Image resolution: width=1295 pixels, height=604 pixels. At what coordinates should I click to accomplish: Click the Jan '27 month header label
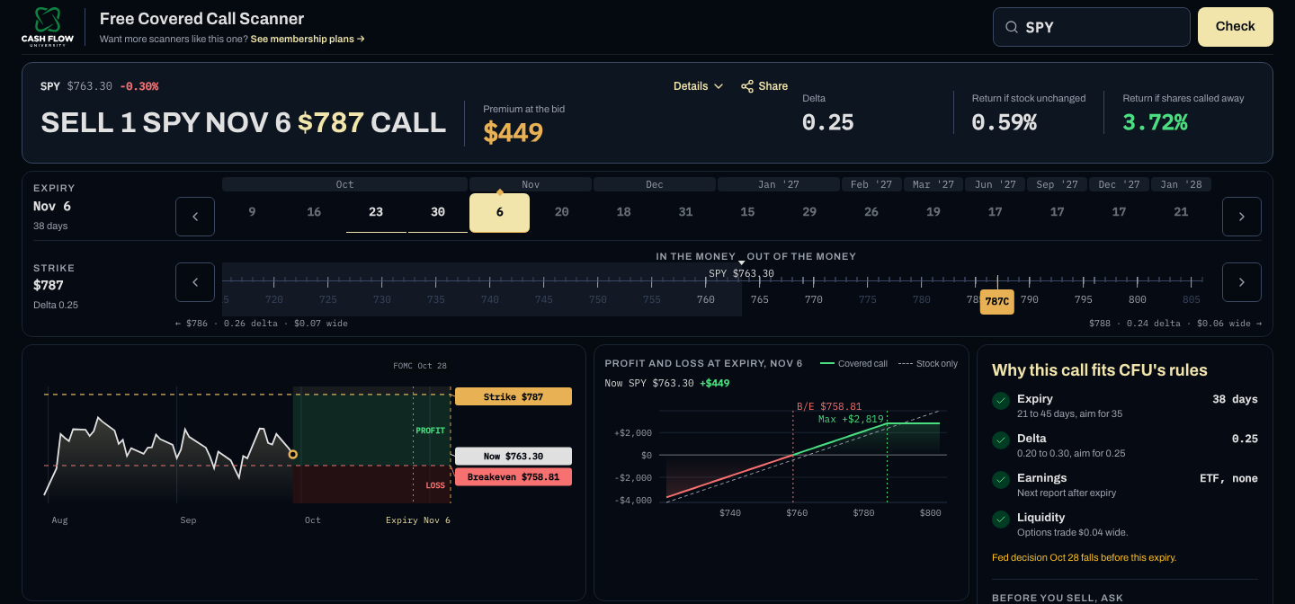779,184
